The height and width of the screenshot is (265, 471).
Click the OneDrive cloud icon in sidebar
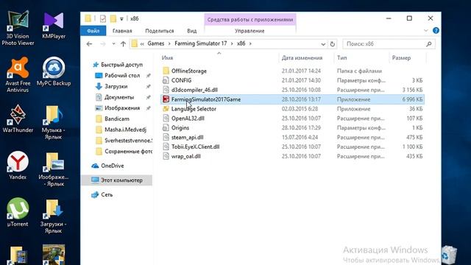(95, 166)
